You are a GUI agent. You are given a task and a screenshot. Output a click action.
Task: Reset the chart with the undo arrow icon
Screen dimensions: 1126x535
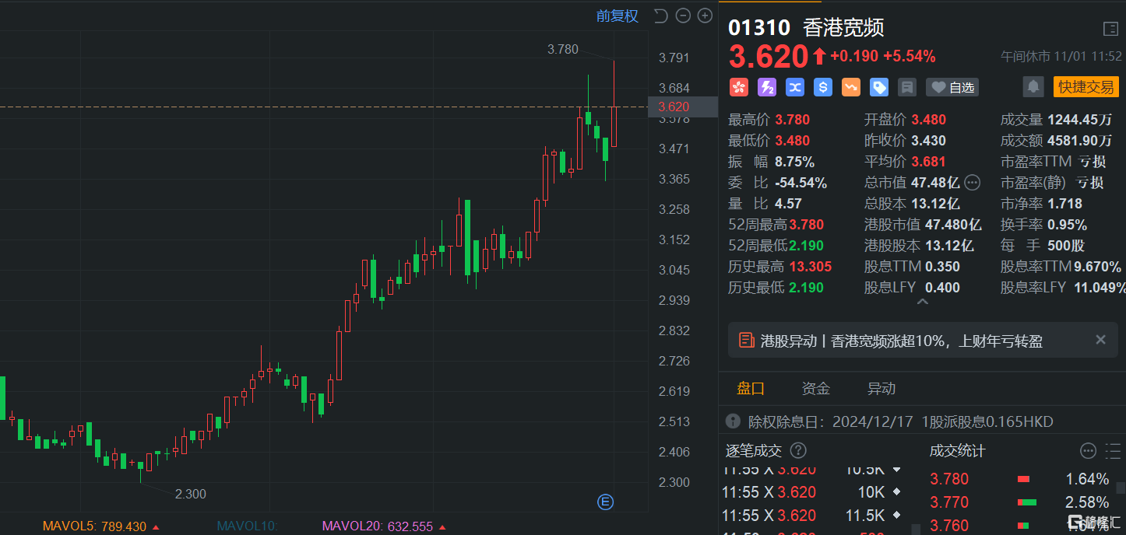point(661,16)
